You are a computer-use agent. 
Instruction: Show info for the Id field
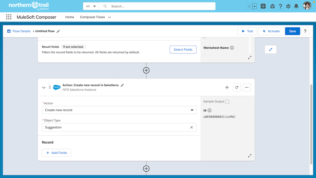(210, 110)
